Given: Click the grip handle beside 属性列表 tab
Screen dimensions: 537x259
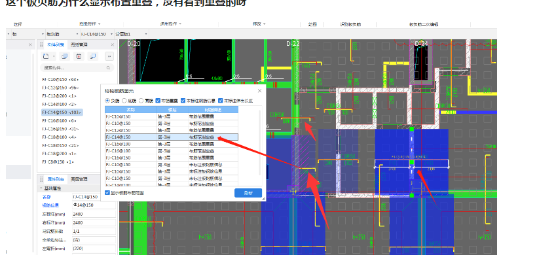Looking at the screenshot, I should 42,179.
